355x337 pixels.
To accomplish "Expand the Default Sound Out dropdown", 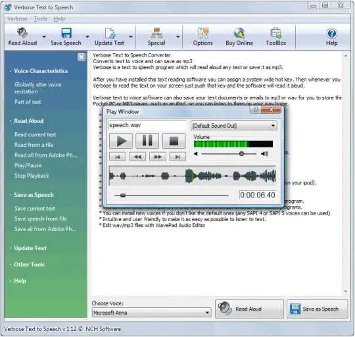I will 234,126.
